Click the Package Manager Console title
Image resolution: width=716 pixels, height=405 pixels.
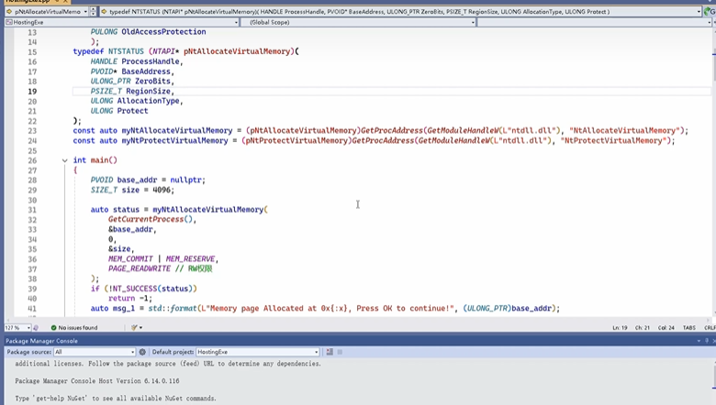tap(41, 341)
